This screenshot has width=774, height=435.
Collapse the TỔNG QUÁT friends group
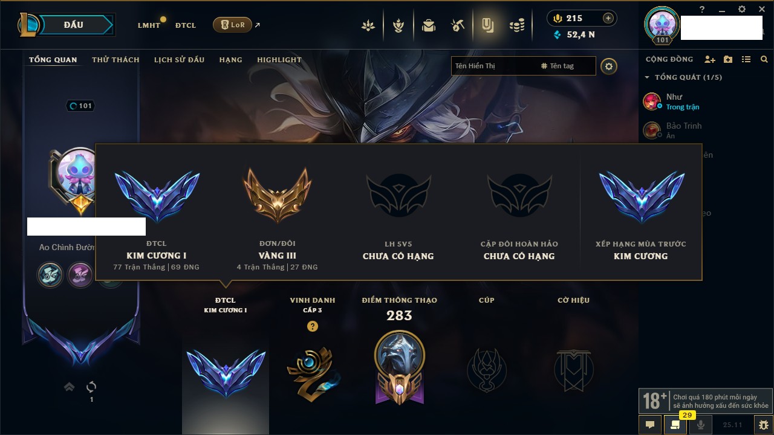click(x=647, y=77)
